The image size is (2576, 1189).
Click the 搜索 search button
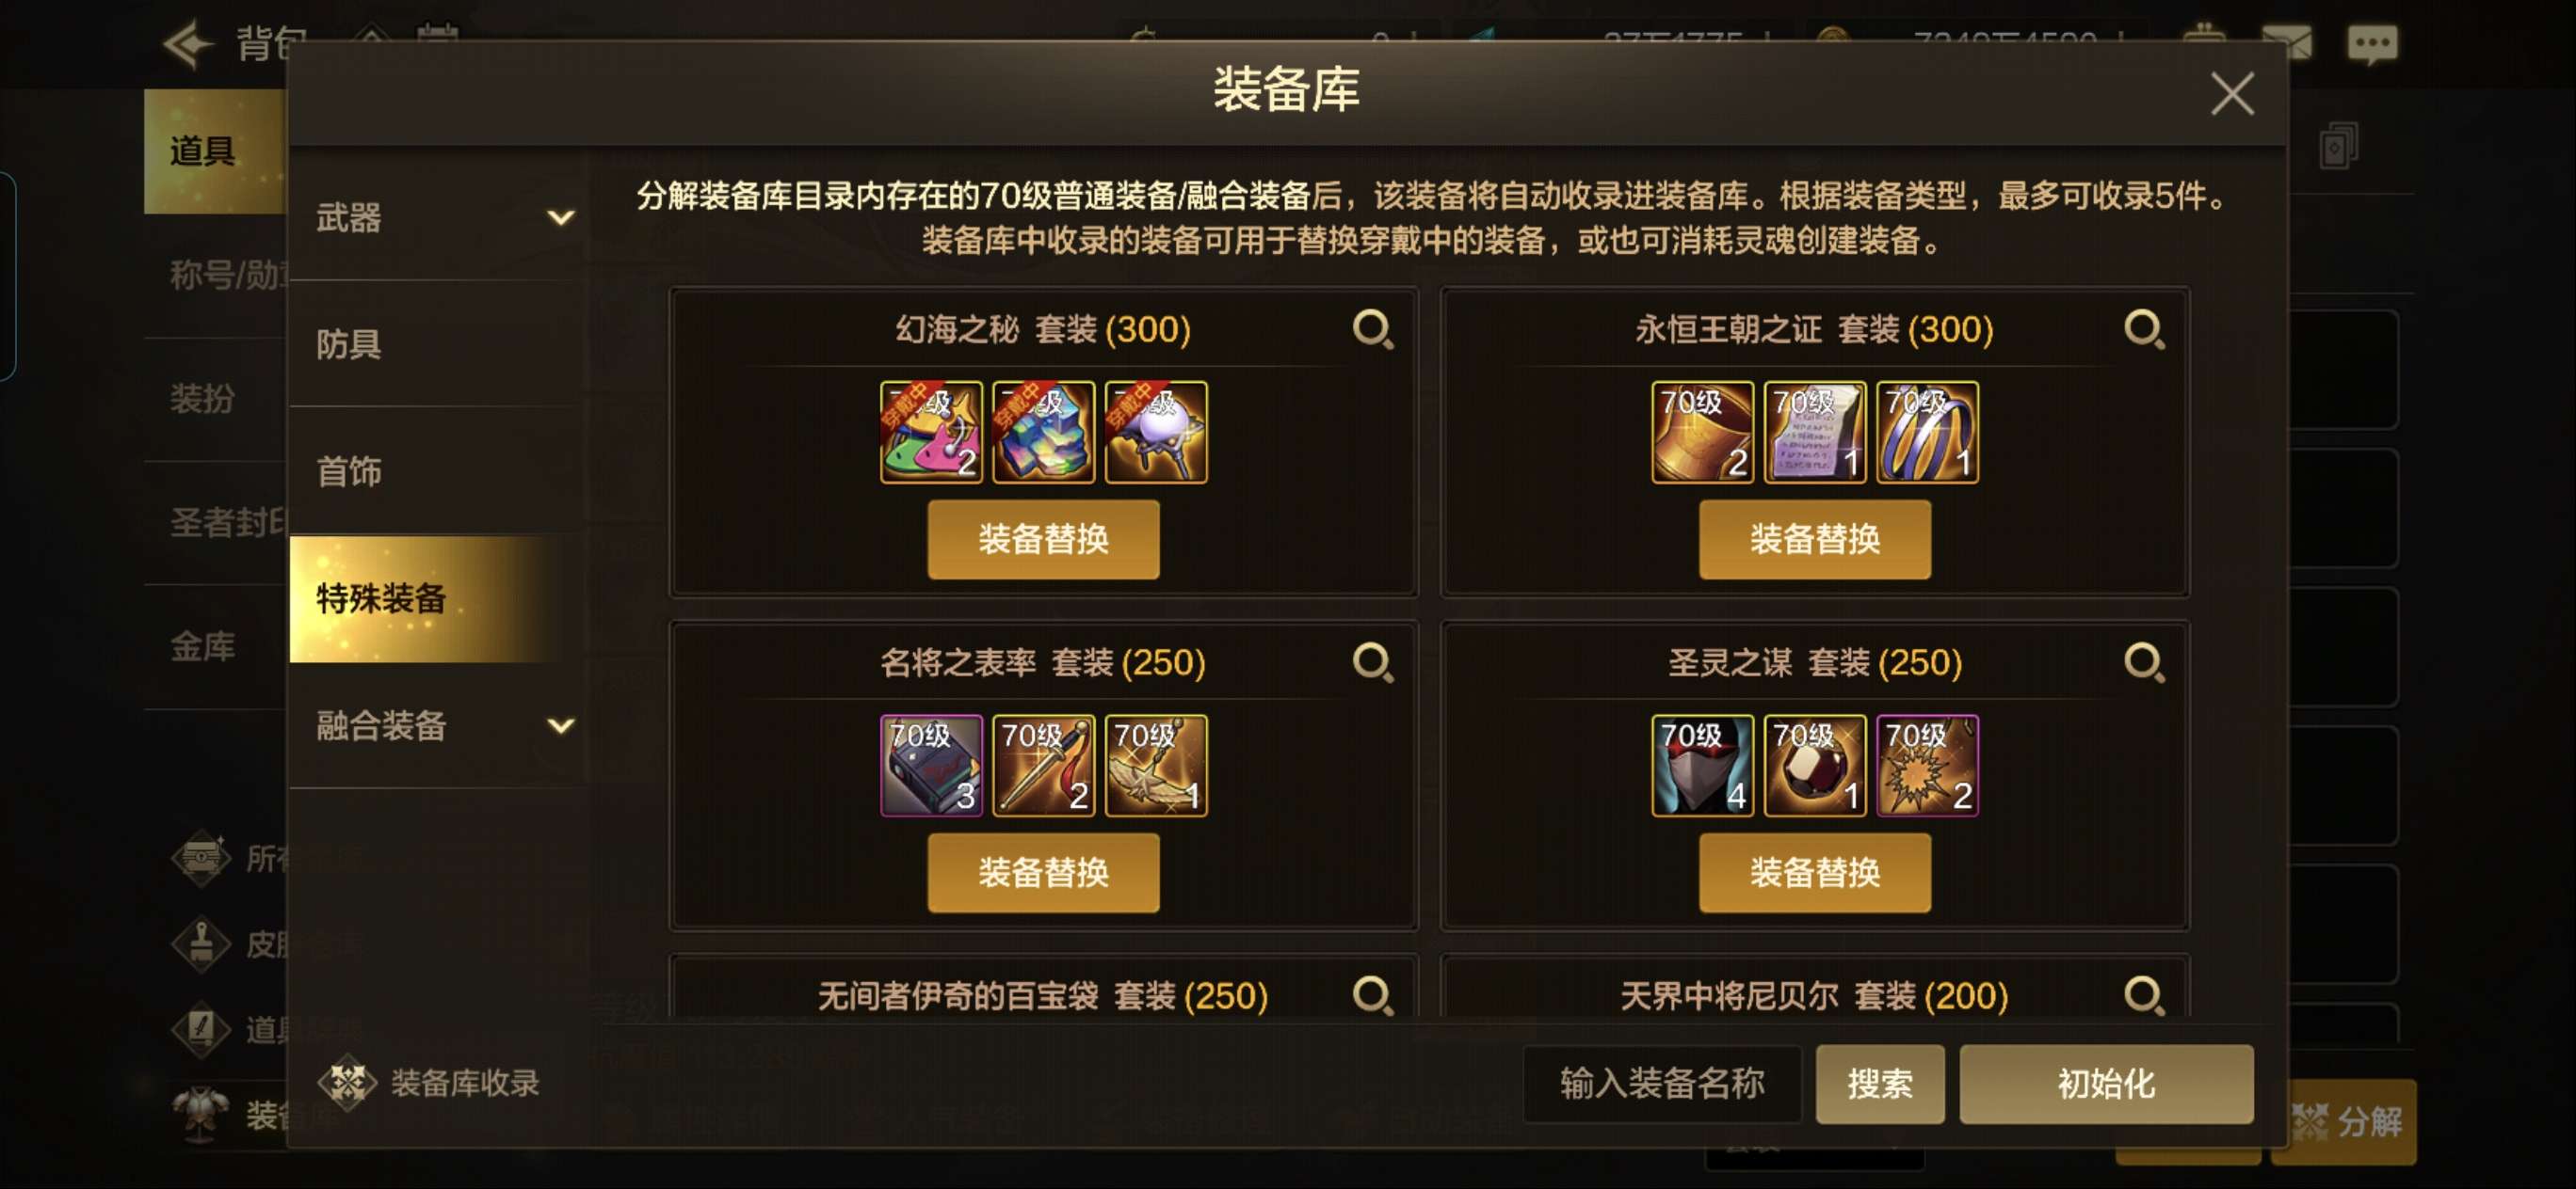tap(1879, 1083)
